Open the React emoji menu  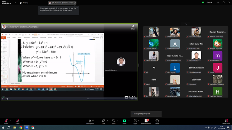tap(113, 122)
